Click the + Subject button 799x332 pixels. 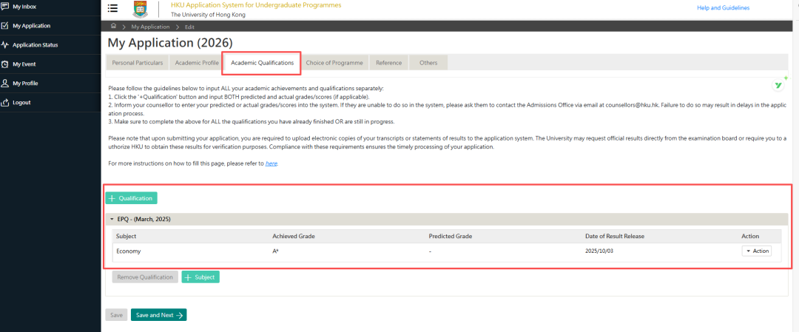point(200,277)
